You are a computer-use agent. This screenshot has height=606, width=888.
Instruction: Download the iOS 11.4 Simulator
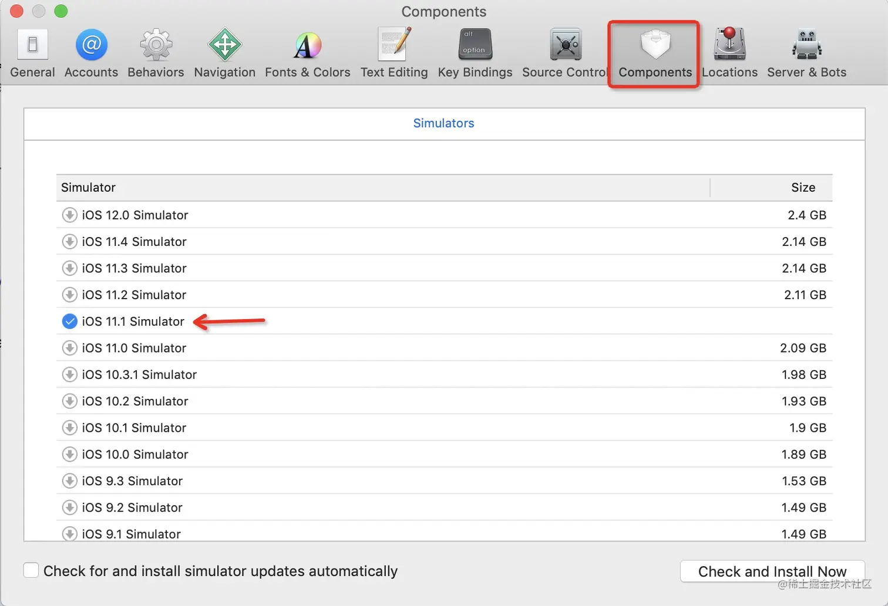tap(69, 241)
